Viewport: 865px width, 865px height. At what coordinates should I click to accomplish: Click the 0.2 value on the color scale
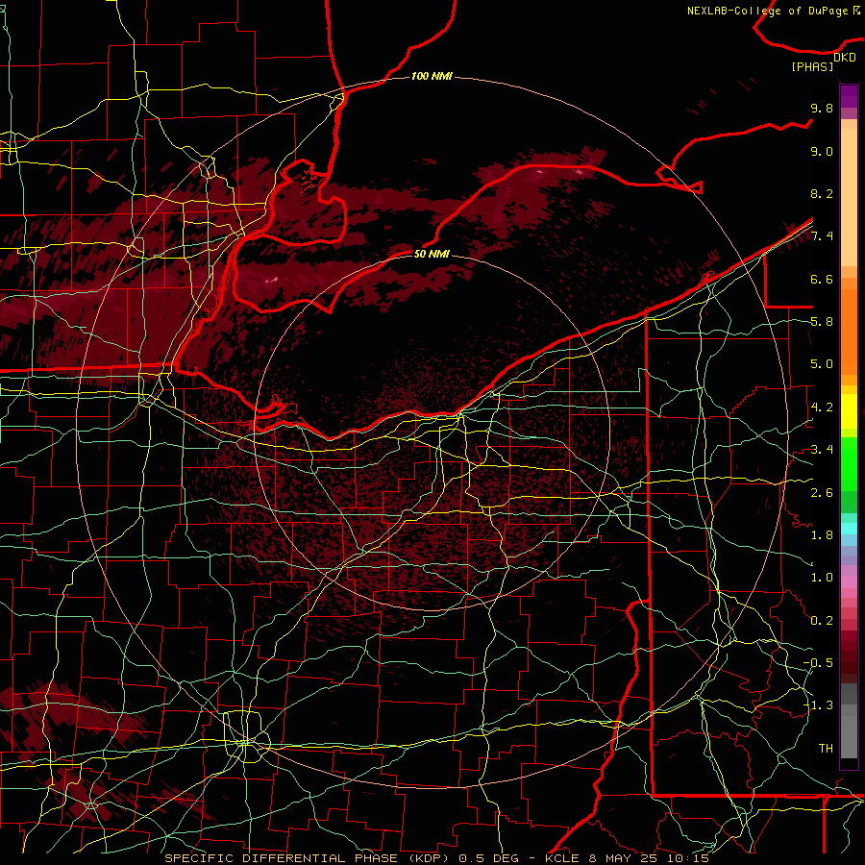click(x=822, y=621)
